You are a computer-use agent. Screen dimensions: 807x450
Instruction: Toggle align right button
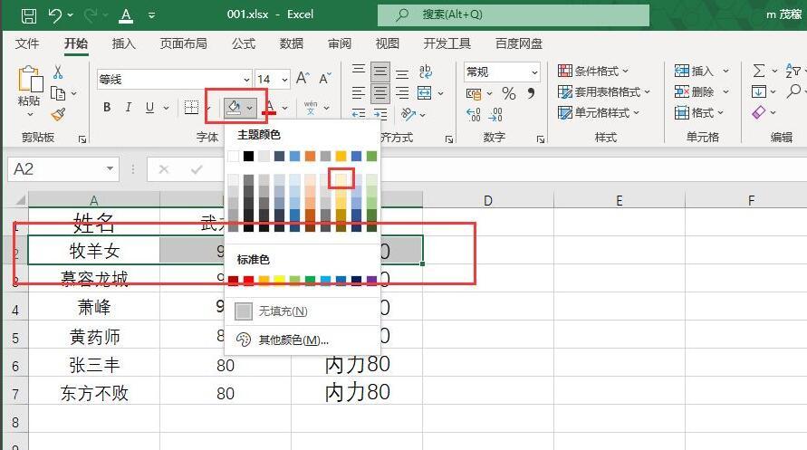point(402,93)
